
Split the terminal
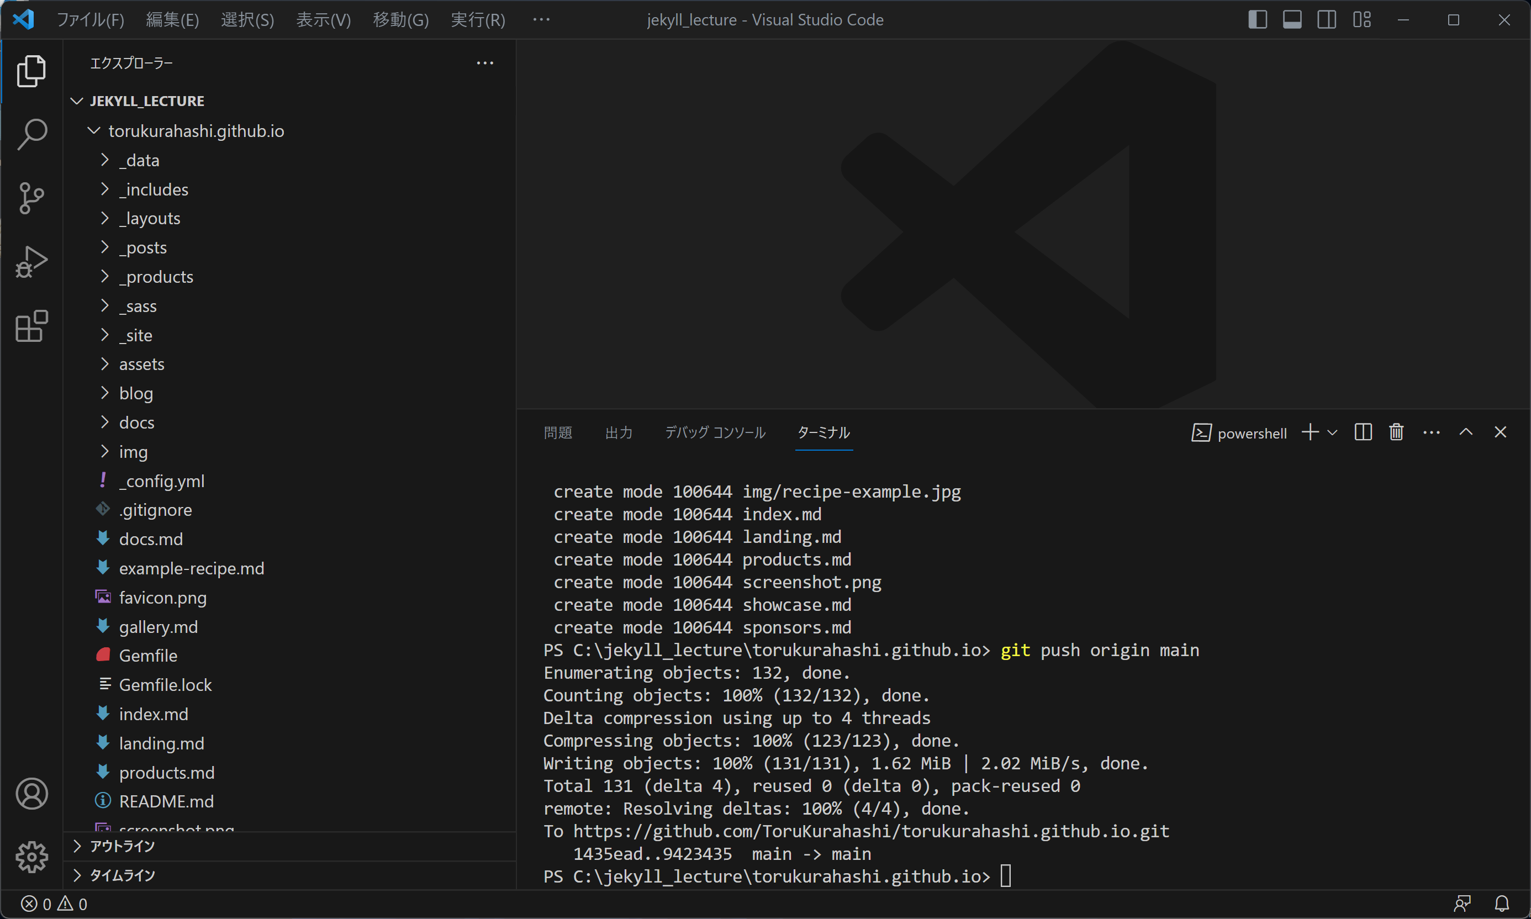[1363, 432]
